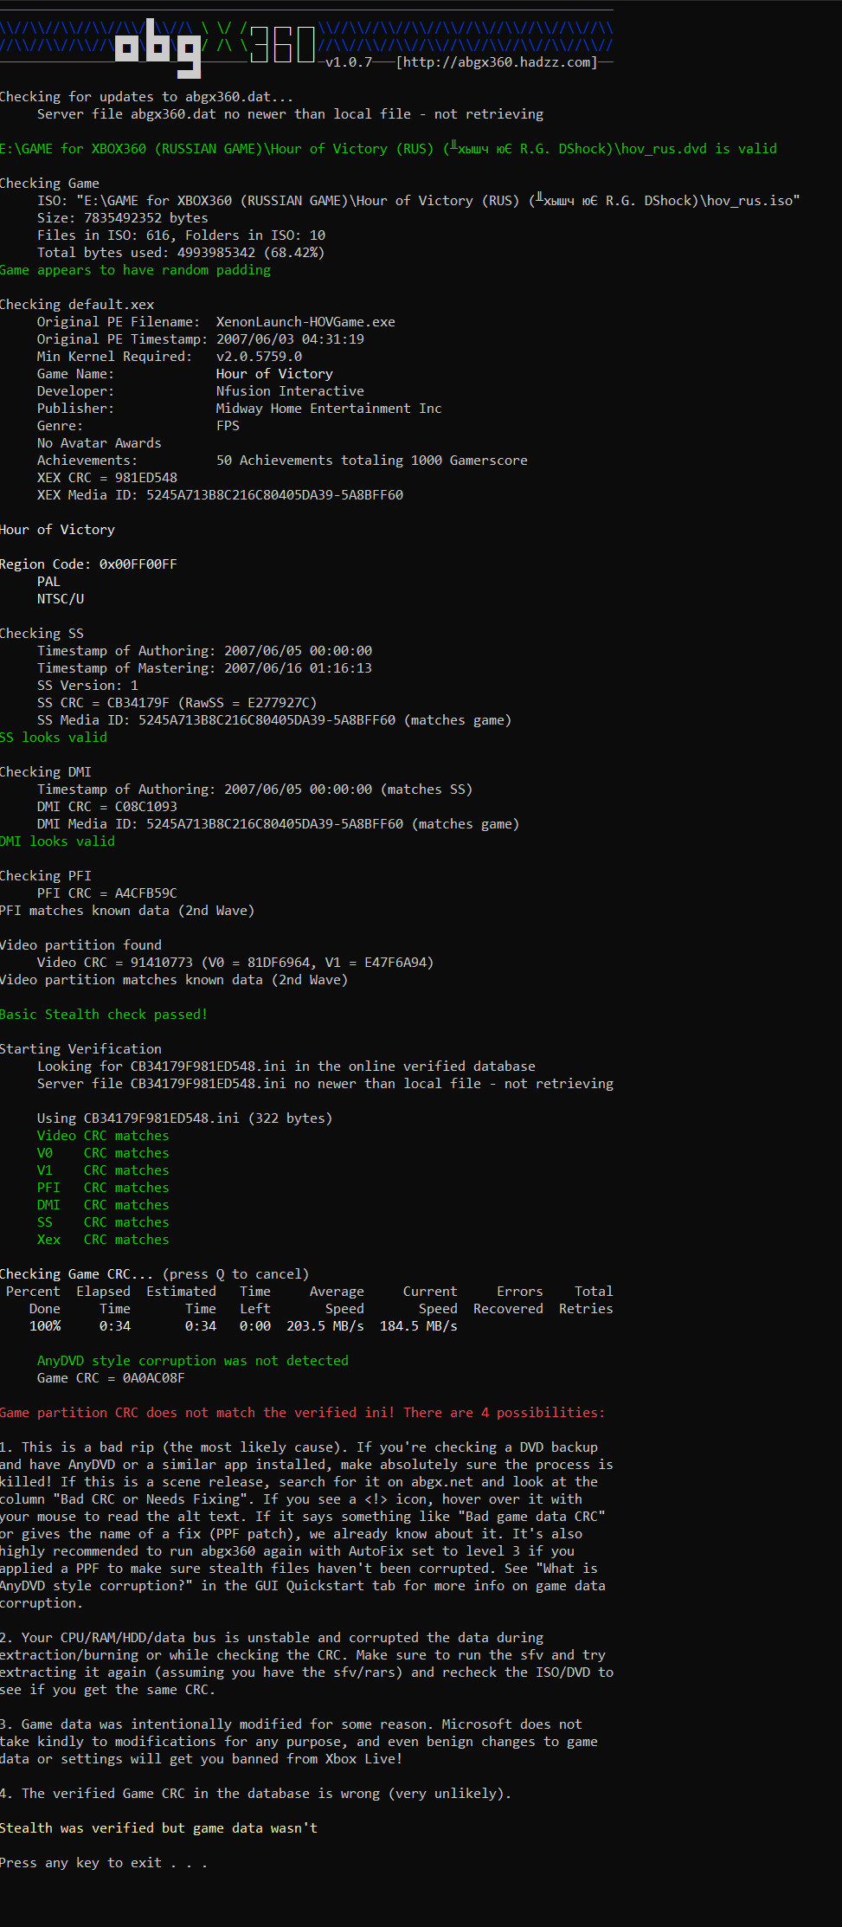842x1927 pixels.
Task: Click the Genre value 'FPS'
Action: coord(228,426)
